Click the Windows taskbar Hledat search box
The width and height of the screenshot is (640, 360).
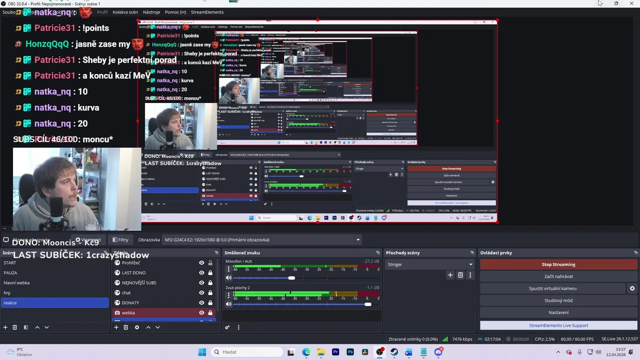point(246,352)
